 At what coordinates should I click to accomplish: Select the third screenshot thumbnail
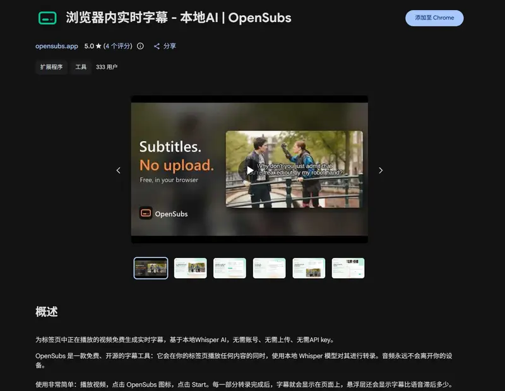pyautogui.click(x=230, y=268)
